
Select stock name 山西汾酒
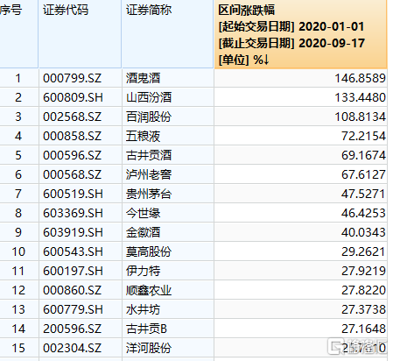click(x=149, y=97)
